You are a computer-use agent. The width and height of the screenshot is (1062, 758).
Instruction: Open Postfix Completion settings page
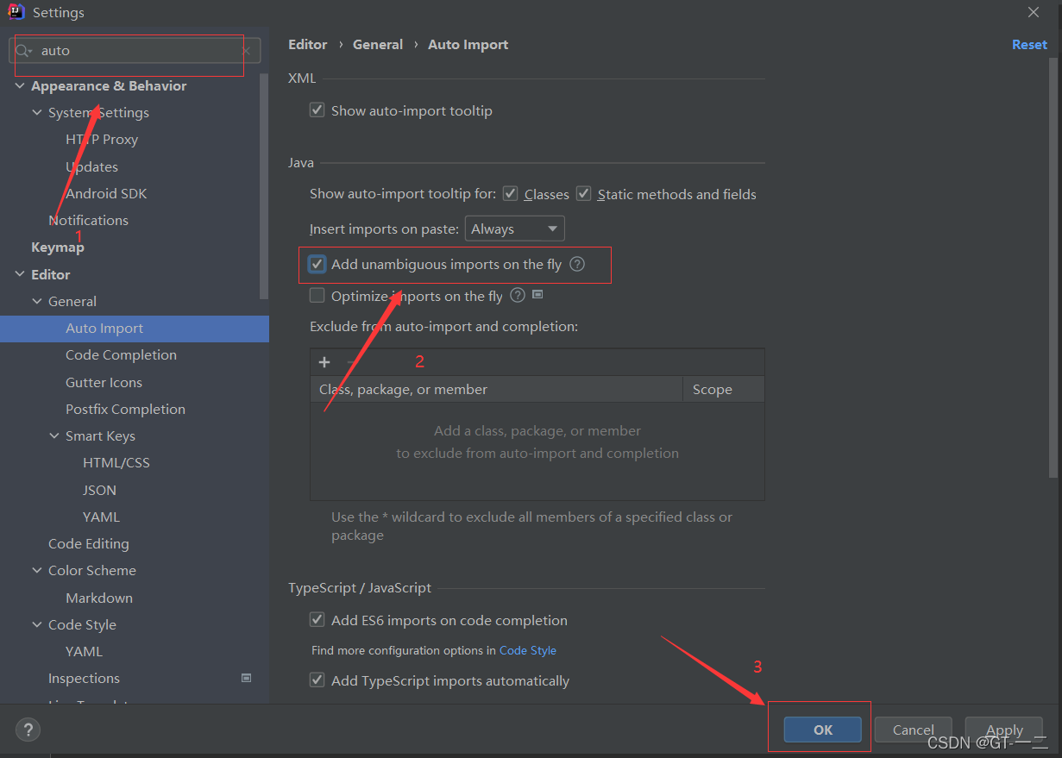[125, 409]
